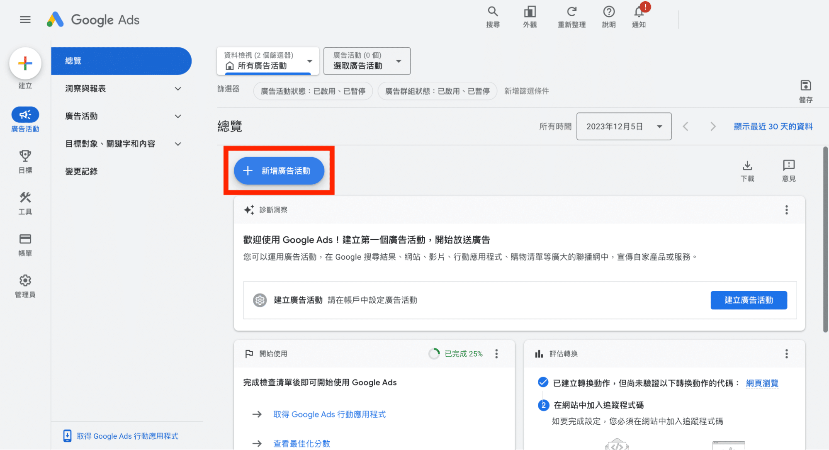Click the page vertical scrollbar
Viewport: 829px width, 450px height.
825,239
